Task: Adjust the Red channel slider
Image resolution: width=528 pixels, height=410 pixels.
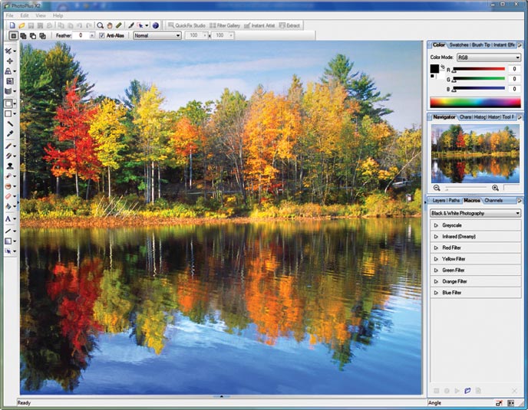Action: click(479, 69)
